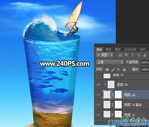This screenshot has width=149, height=127.
Task: Select layer named 图层 11
Action: (x=118, y=75)
